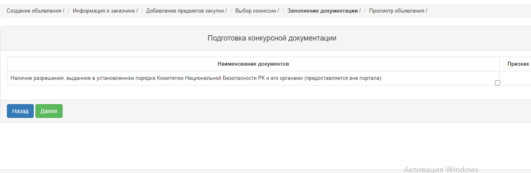Viewport: 531px width, 173px height.
Task: Click the Признак column header
Action: (518, 64)
